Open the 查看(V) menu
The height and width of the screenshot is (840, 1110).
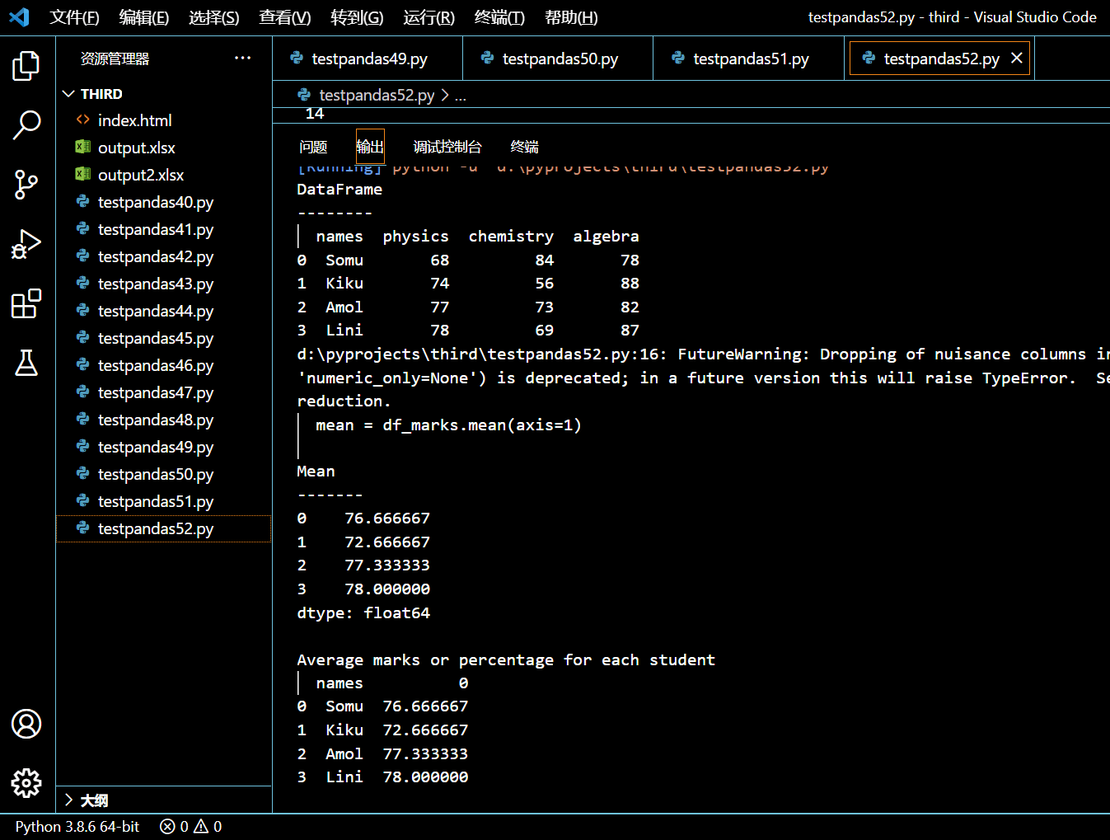click(285, 17)
